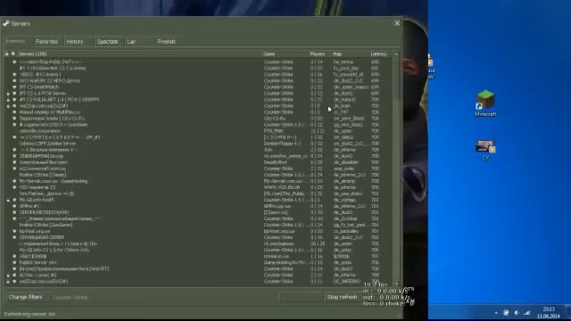
Task: Click the DeadlyShot game cell
Action: pos(276,162)
